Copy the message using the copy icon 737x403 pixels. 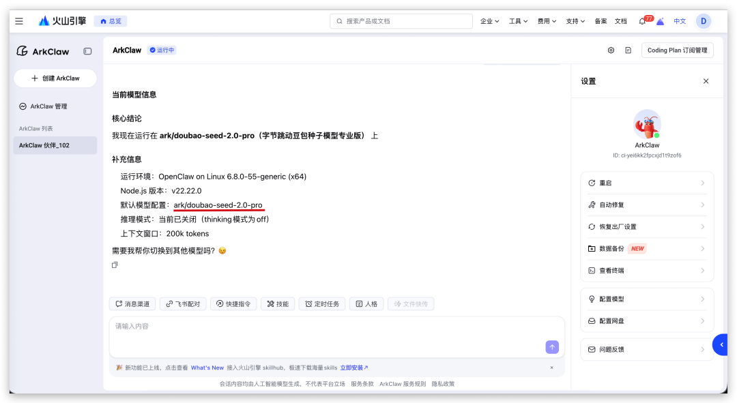tap(115, 265)
